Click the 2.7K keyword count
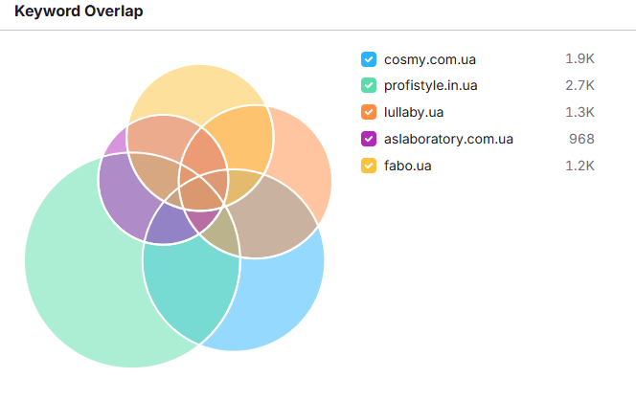 pos(579,86)
